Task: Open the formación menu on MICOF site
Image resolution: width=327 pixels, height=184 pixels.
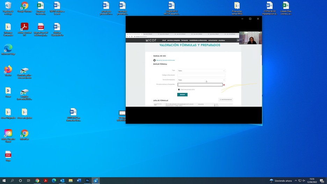Action: 184,41
